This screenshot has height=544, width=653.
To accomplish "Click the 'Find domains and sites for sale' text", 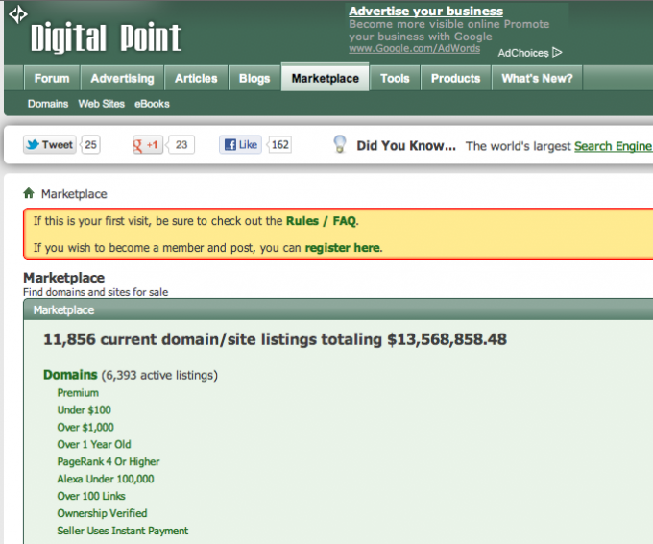I will tap(95, 292).
